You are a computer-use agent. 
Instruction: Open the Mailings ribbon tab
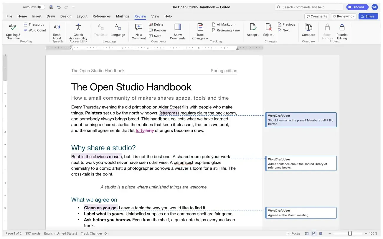coord(123,16)
